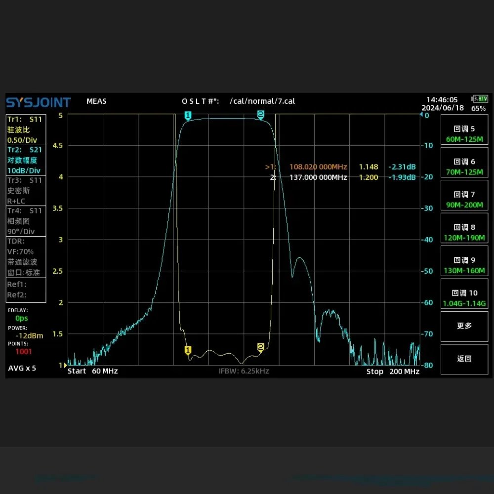Enable trace Tr3 S11 Smith chart
This screenshot has height=494, width=494.
click(26, 191)
